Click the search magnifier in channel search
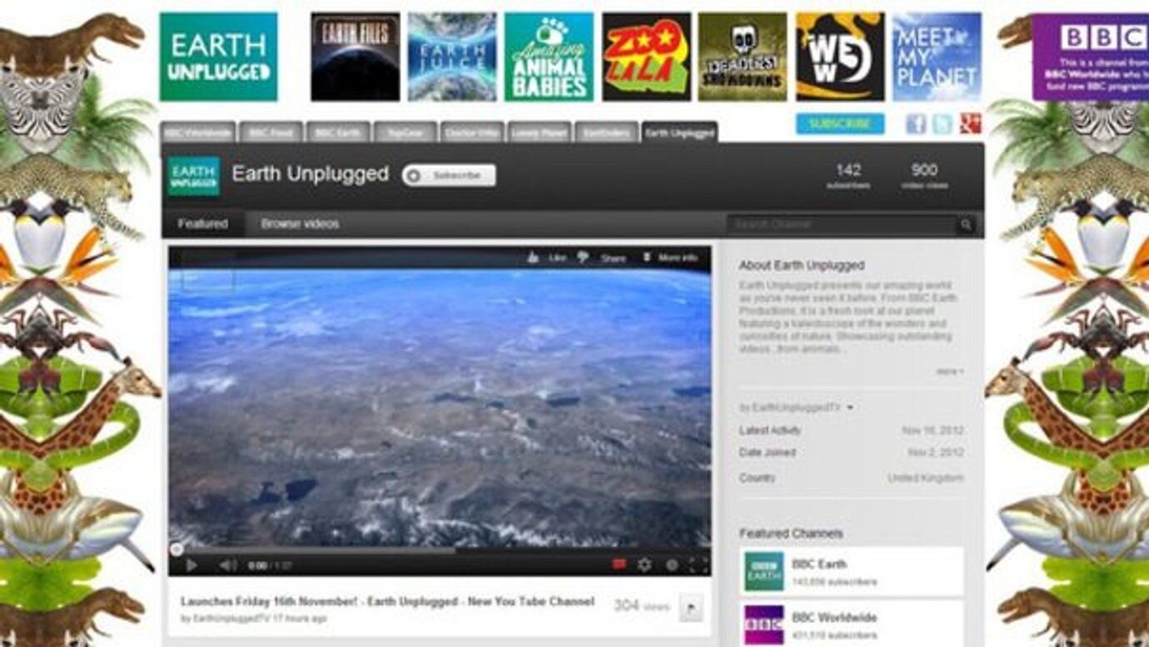1149x647 pixels. click(966, 224)
